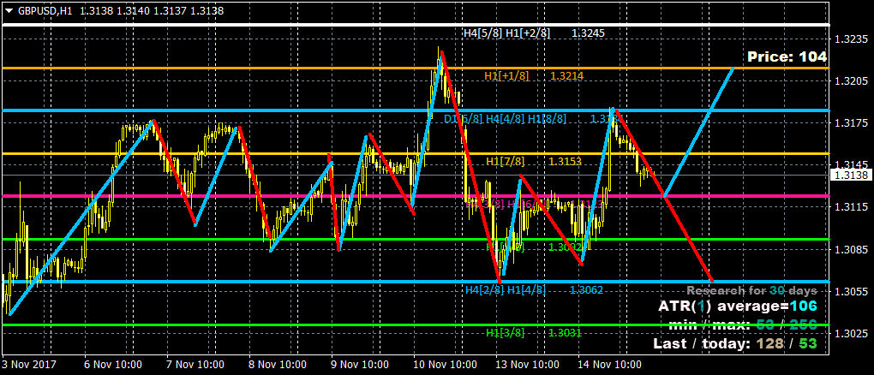Click 1.3055 on the price axis
The image size is (874, 375).
pos(850,291)
